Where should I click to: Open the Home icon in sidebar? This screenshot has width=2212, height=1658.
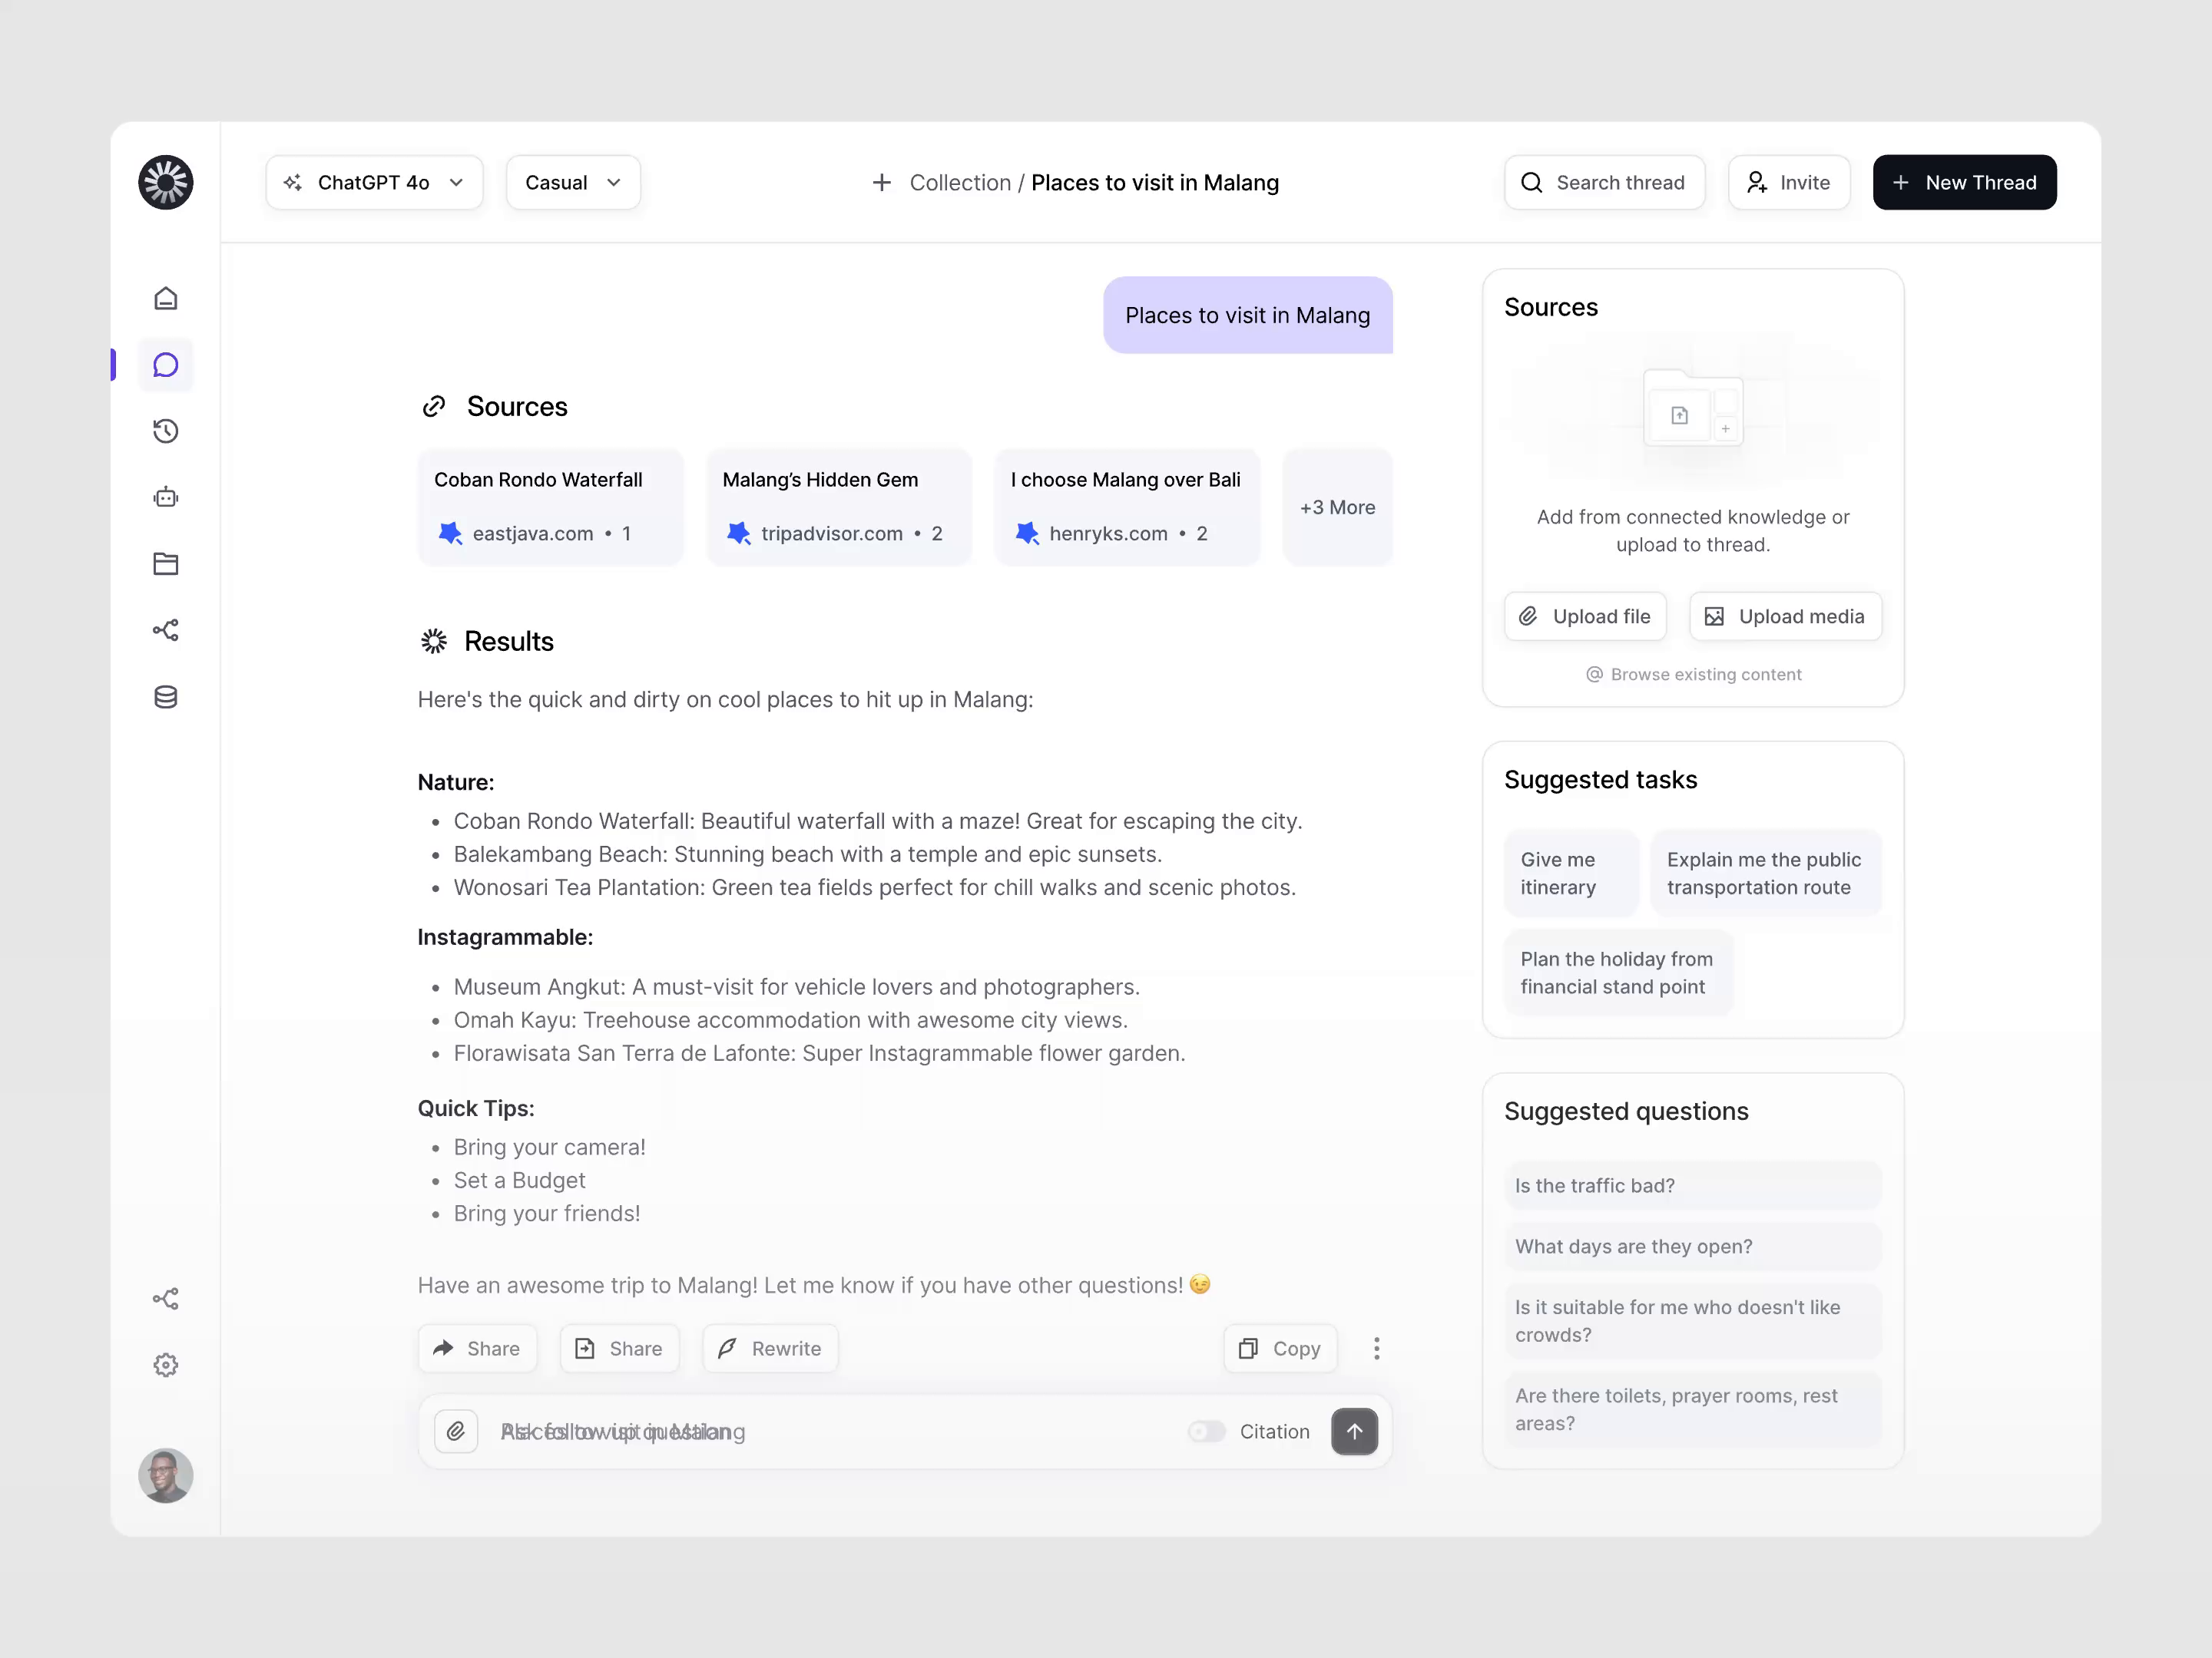[x=166, y=298]
